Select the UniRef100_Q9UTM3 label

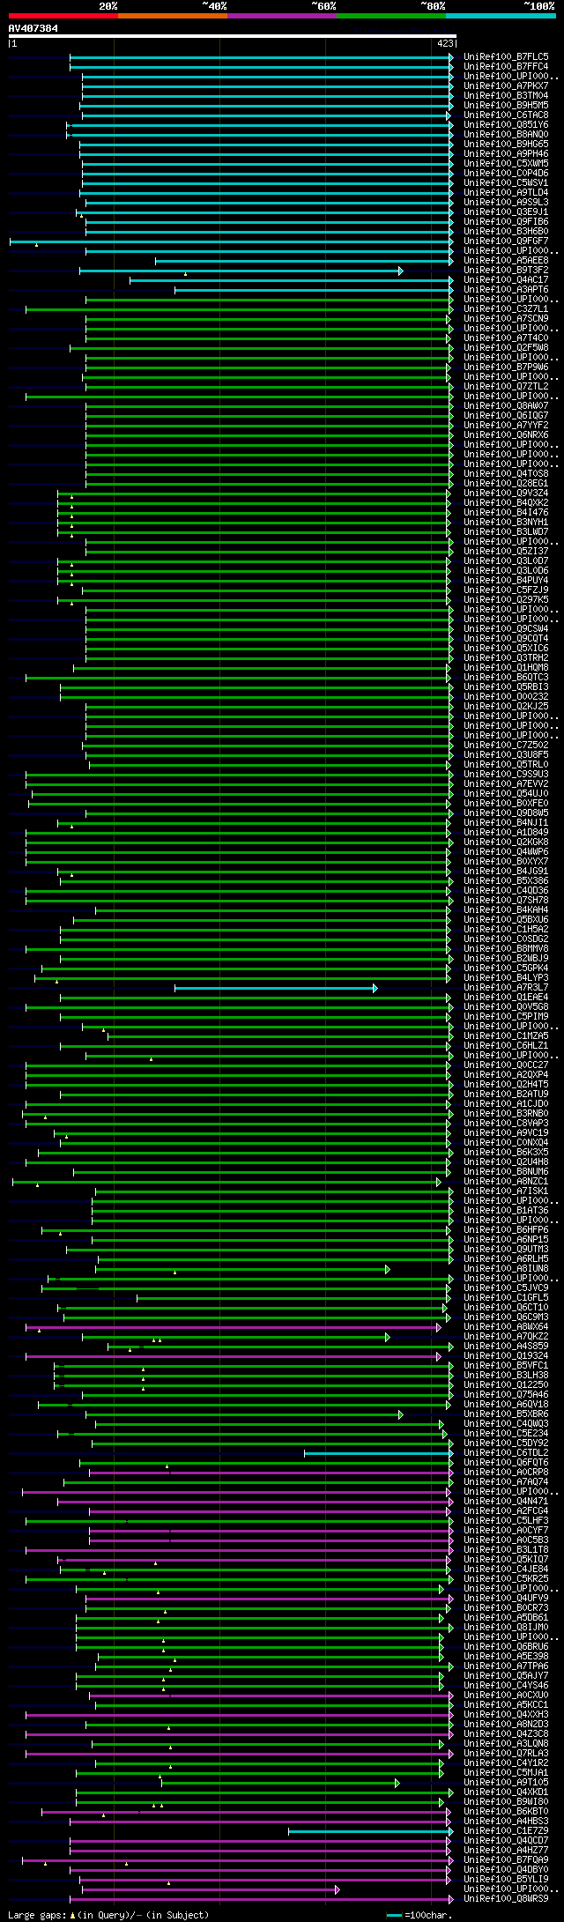pyautogui.click(x=506, y=1250)
